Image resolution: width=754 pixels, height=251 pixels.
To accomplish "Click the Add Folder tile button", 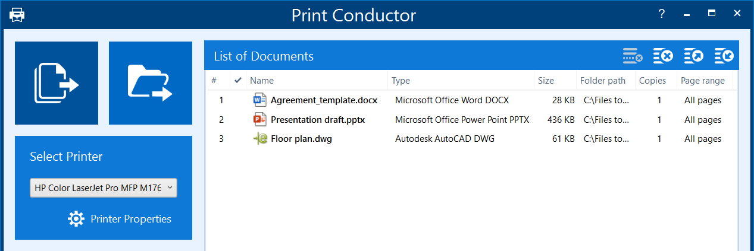I will tap(151, 83).
